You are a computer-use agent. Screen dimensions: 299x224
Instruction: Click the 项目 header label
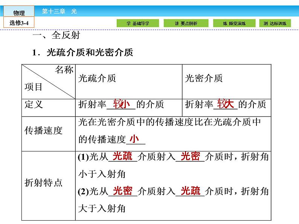(34, 87)
